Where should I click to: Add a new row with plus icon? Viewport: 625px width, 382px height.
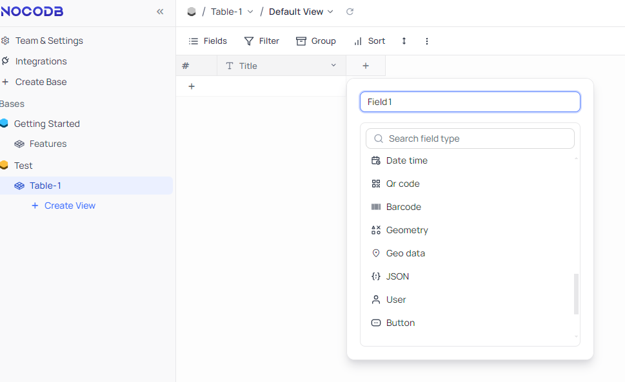(x=192, y=86)
